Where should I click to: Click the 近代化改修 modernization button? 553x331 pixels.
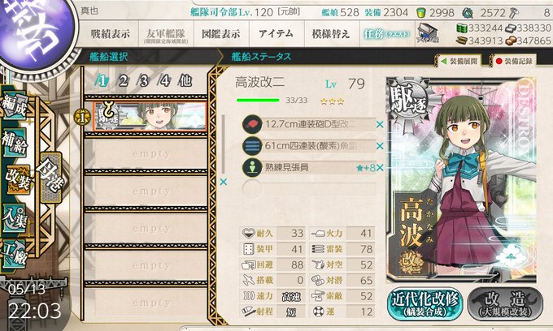point(425,304)
